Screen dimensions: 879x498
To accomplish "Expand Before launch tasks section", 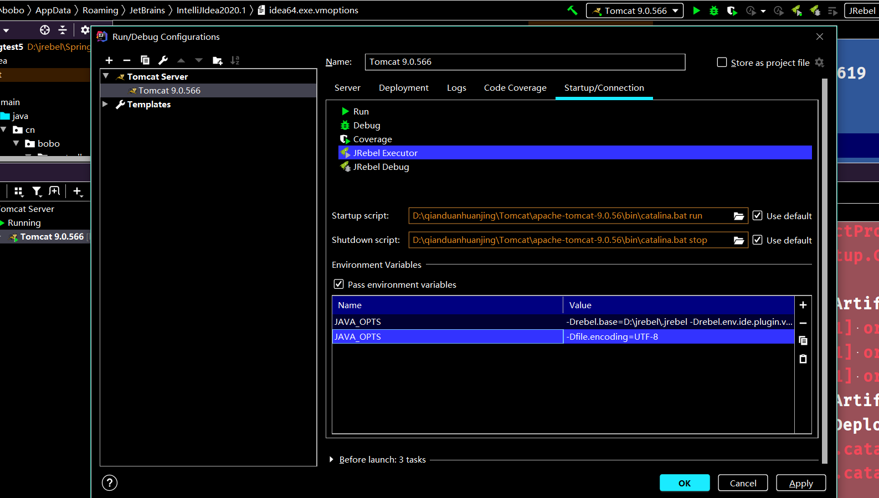I will (x=331, y=459).
